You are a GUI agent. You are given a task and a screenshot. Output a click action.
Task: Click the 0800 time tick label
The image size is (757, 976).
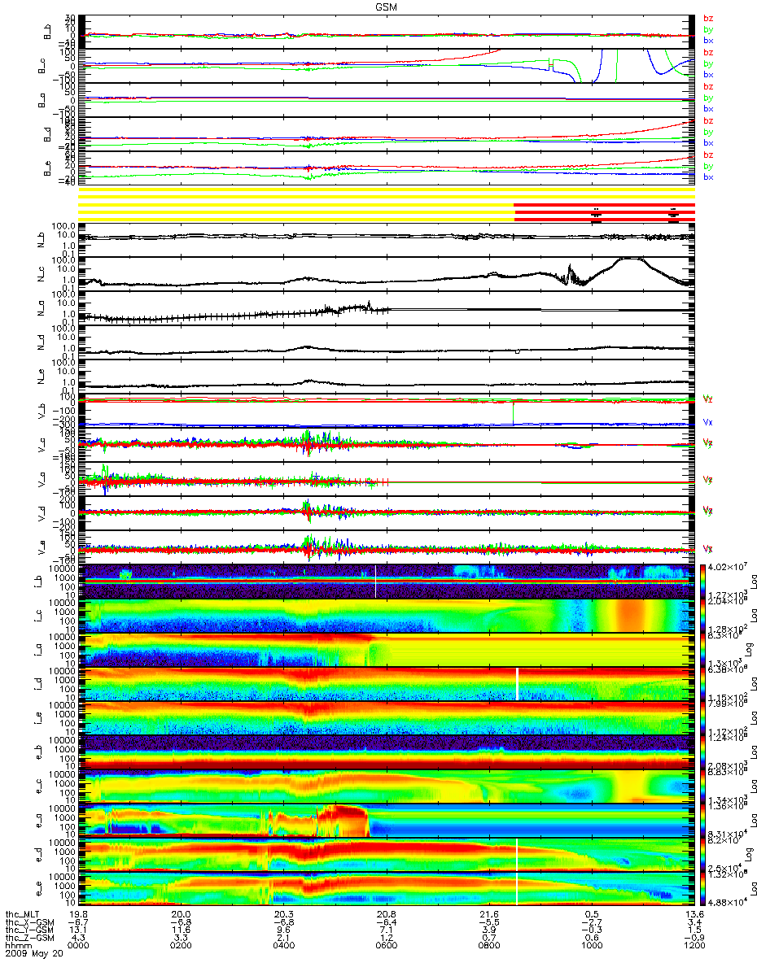coord(488,947)
